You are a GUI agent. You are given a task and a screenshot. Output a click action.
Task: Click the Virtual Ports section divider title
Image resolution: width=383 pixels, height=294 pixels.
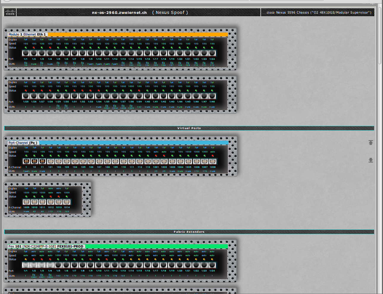[x=189, y=128]
